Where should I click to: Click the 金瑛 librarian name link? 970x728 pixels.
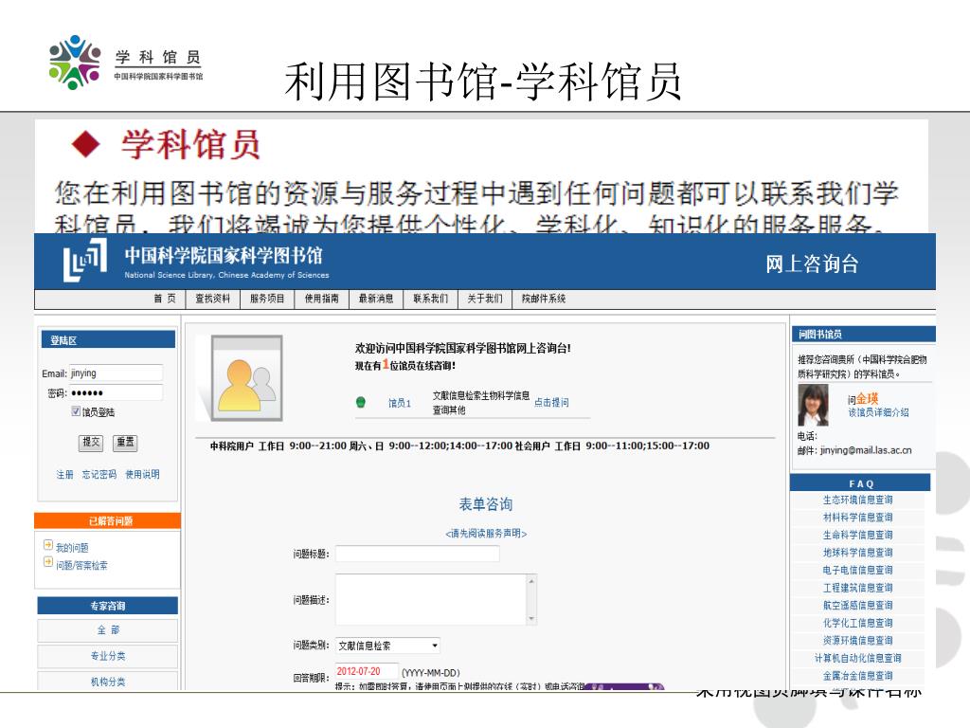pos(868,399)
